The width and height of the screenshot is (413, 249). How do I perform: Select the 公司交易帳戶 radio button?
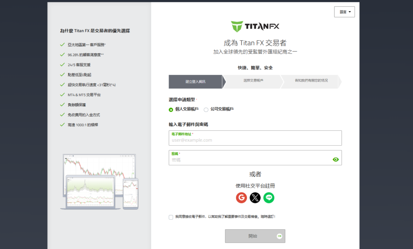click(206, 110)
